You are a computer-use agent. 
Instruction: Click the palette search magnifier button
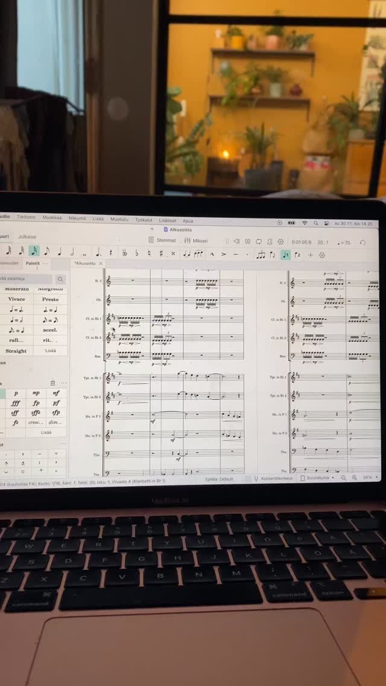coord(60,279)
